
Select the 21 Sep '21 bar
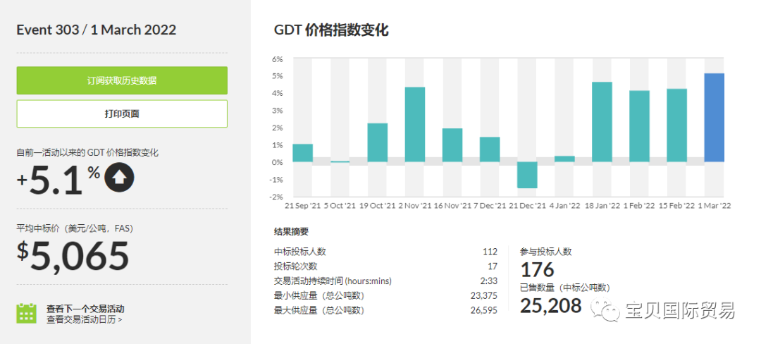[x=302, y=153]
